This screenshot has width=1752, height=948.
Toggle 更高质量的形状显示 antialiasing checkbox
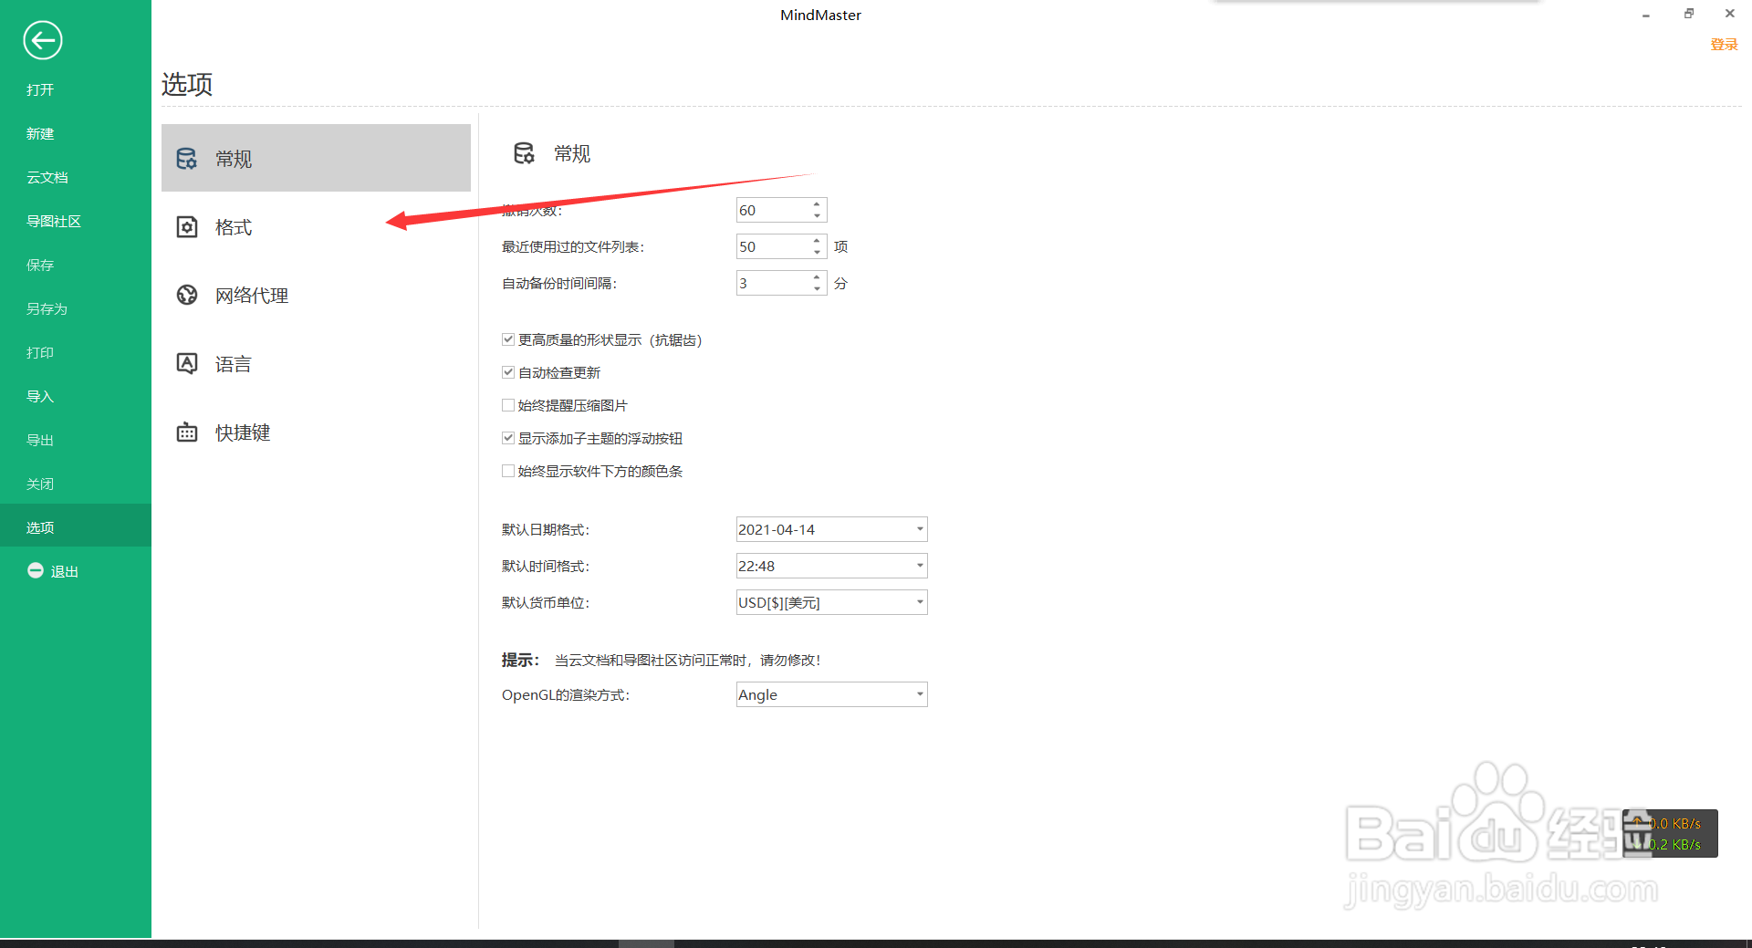(x=508, y=339)
